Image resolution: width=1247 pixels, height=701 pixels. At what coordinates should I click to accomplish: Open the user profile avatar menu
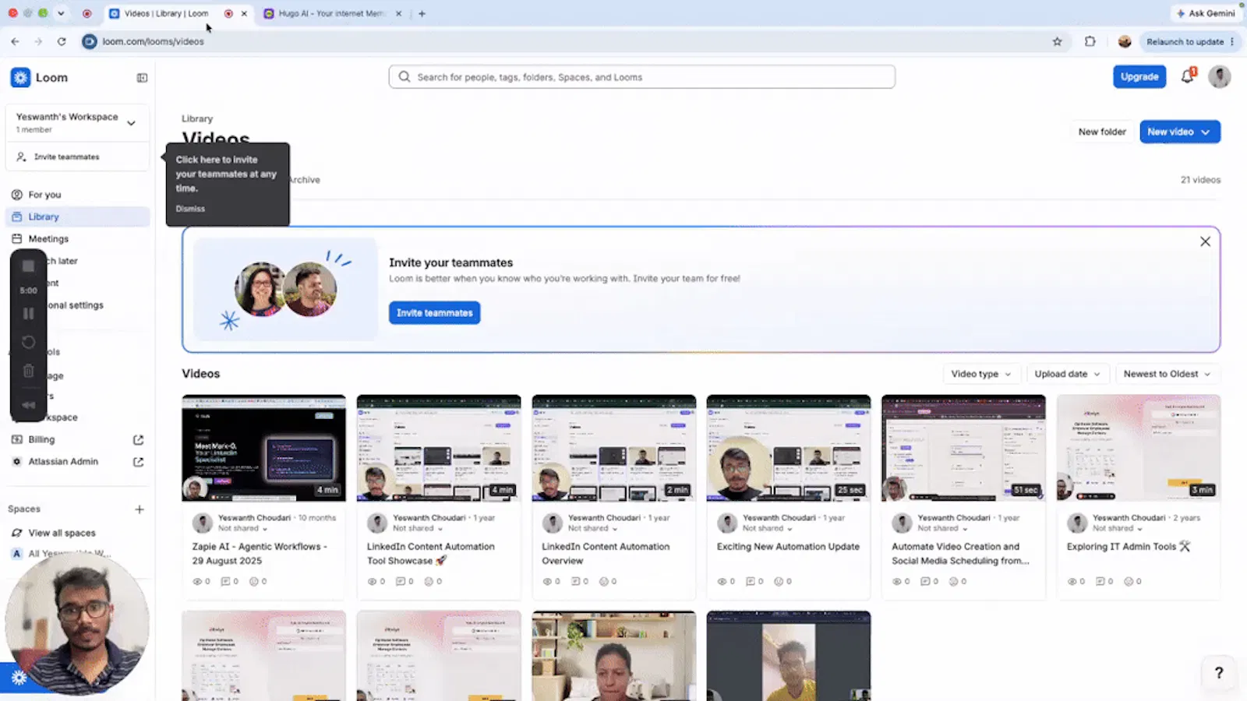click(x=1220, y=76)
